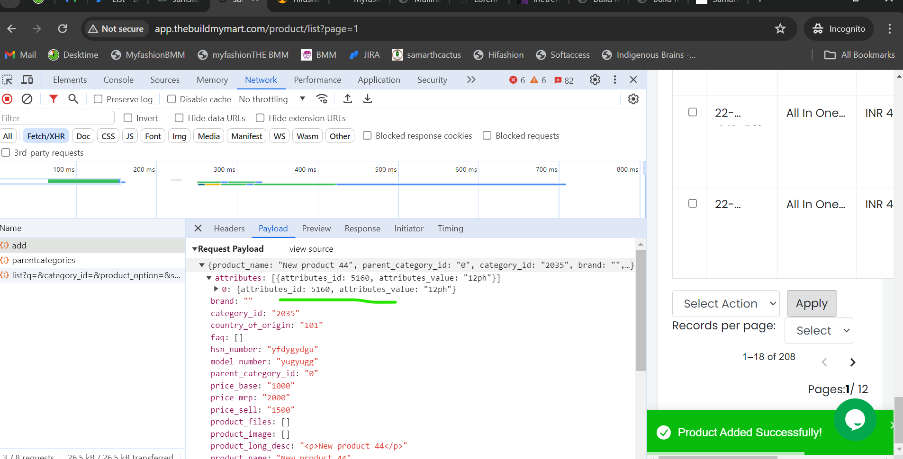This screenshot has height=459, width=903.
Task: Close the request details pane
Action: (198, 228)
